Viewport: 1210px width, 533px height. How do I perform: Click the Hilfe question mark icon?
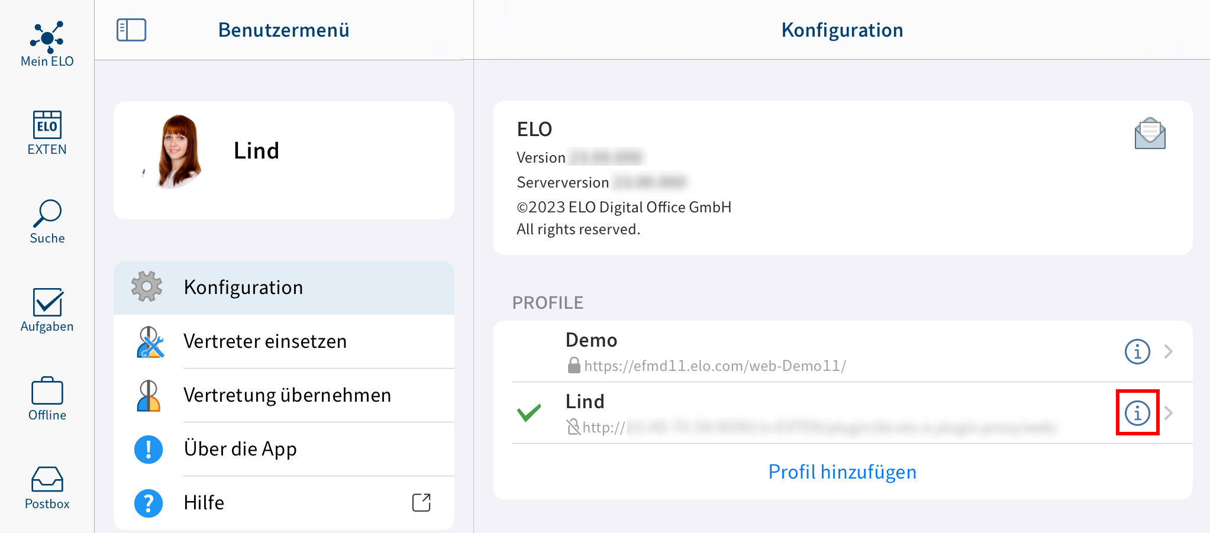pos(149,503)
